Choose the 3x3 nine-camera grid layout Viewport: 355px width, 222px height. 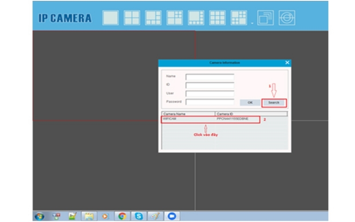click(217, 18)
